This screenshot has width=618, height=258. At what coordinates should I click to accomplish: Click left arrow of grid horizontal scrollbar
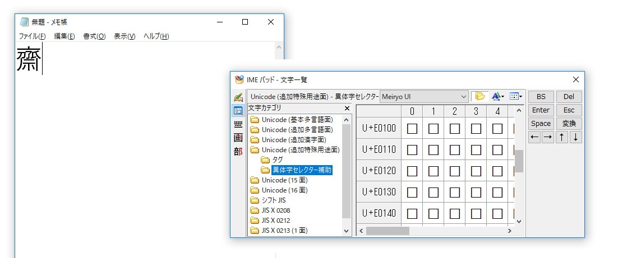[x=361, y=231]
